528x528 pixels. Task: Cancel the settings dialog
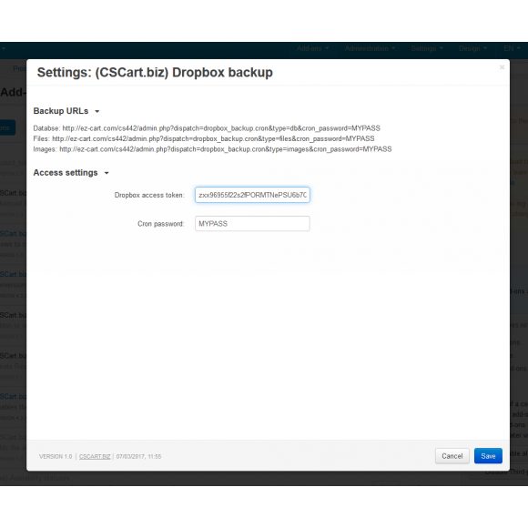pyautogui.click(x=452, y=456)
